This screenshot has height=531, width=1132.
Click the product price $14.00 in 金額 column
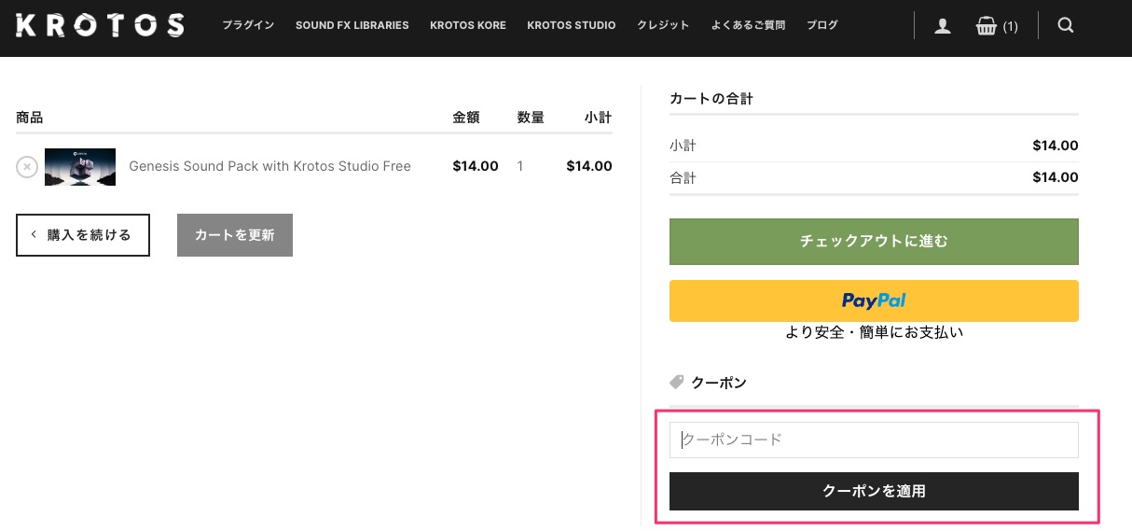click(x=476, y=166)
